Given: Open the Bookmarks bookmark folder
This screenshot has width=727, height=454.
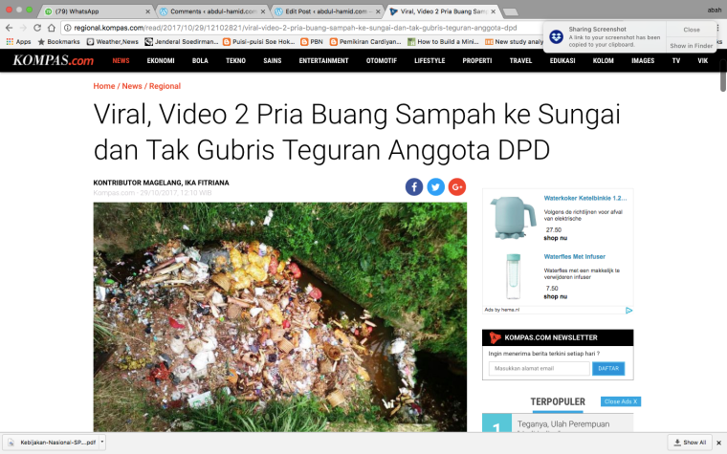Looking at the screenshot, I should (x=59, y=42).
